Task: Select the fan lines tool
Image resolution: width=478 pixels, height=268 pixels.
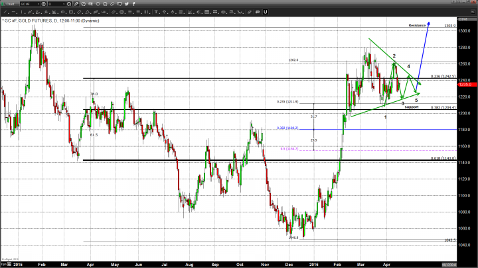Action: tap(54, 12)
